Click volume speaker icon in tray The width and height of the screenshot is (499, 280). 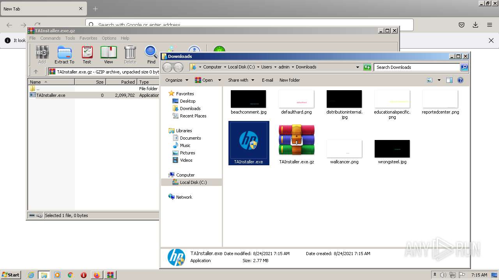[443, 275]
